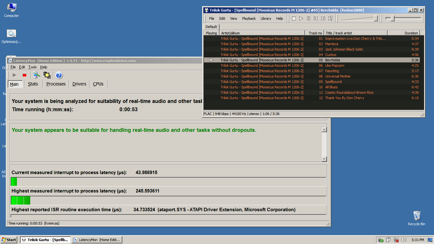Click LatencyMon message scrollbar down arrow

click(324, 159)
